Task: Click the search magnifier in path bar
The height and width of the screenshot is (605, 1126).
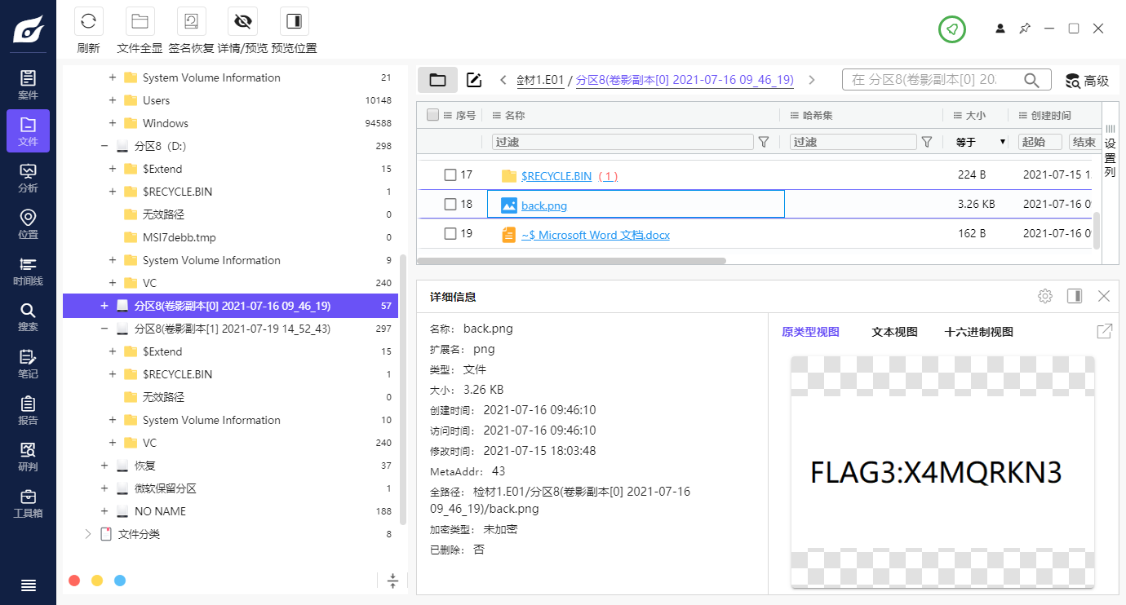Action: (1031, 80)
